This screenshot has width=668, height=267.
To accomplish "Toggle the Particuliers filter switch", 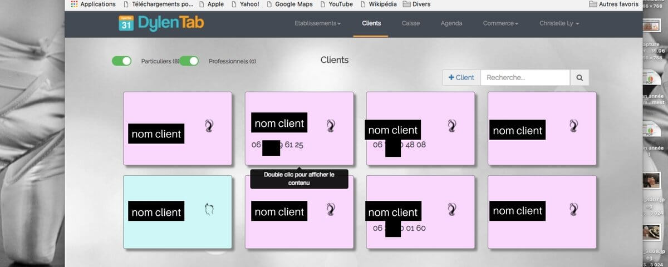I will (x=121, y=61).
